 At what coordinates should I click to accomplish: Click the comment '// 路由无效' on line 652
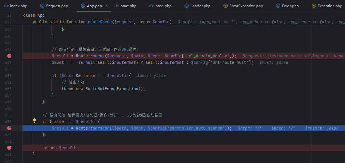73,82
